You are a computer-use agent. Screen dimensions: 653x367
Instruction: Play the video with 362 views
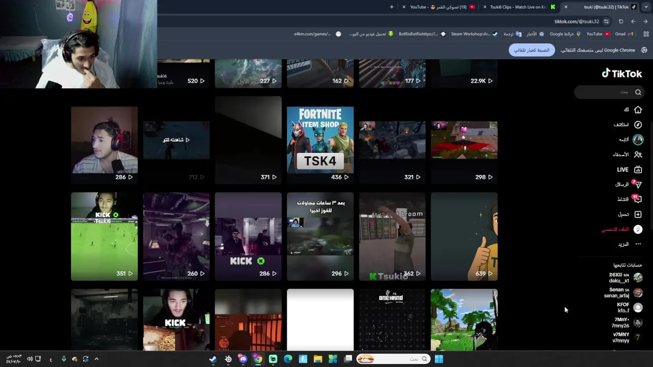392,237
